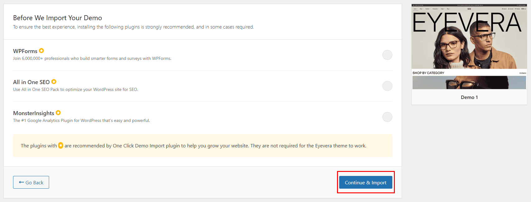This screenshot has height=202, width=531.
Task: Click the All in One SEO title
Action: click(x=31, y=82)
